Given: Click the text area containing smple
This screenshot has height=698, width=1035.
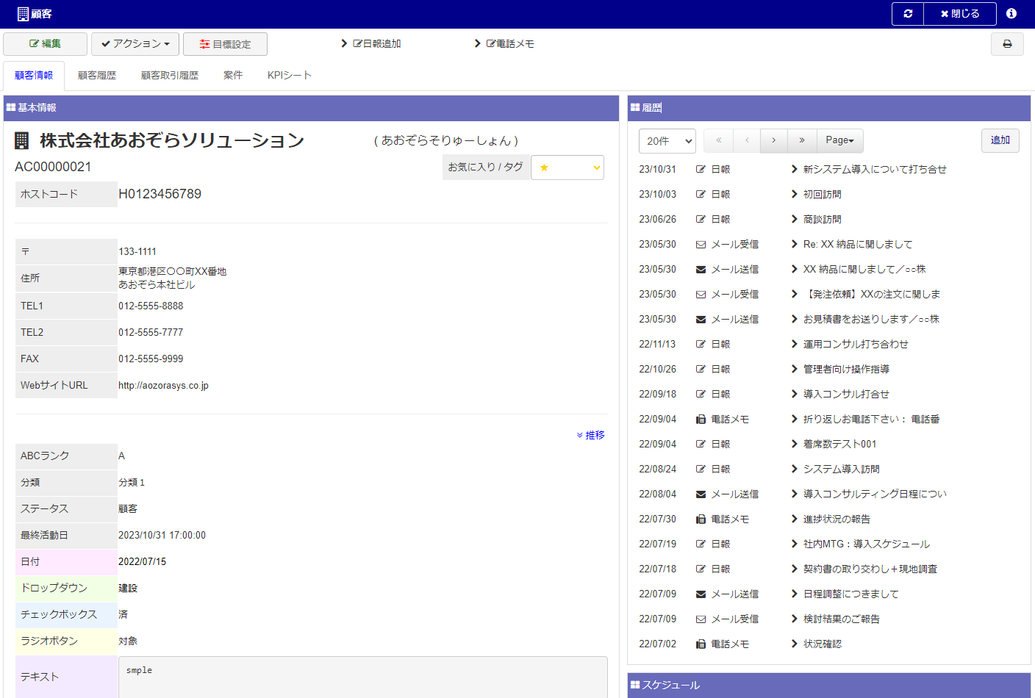Looking at the screenshot, I should click(362, 676).
